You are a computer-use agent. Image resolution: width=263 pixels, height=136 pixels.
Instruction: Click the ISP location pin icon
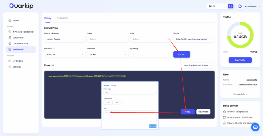10,32
